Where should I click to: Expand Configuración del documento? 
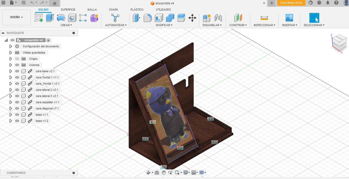[11, 46]
